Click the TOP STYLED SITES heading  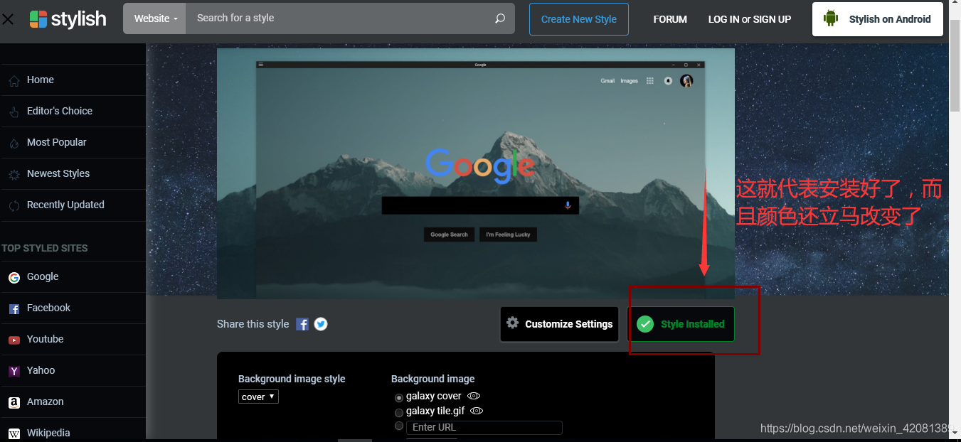click(x=44, y=248)
